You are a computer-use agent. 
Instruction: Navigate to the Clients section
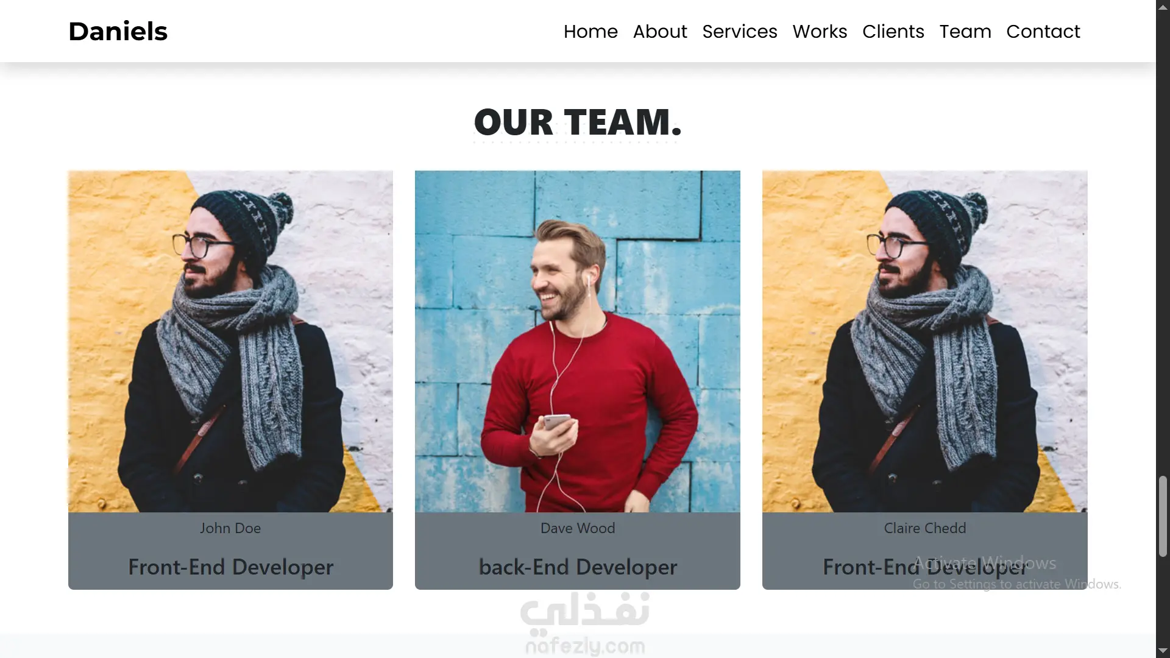point(893,31)
